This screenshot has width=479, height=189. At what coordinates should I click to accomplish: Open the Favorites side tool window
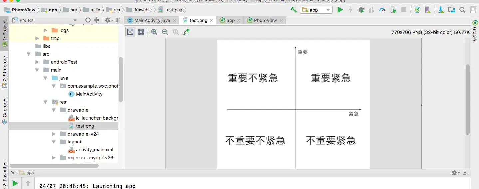click(x=4, y=175)
